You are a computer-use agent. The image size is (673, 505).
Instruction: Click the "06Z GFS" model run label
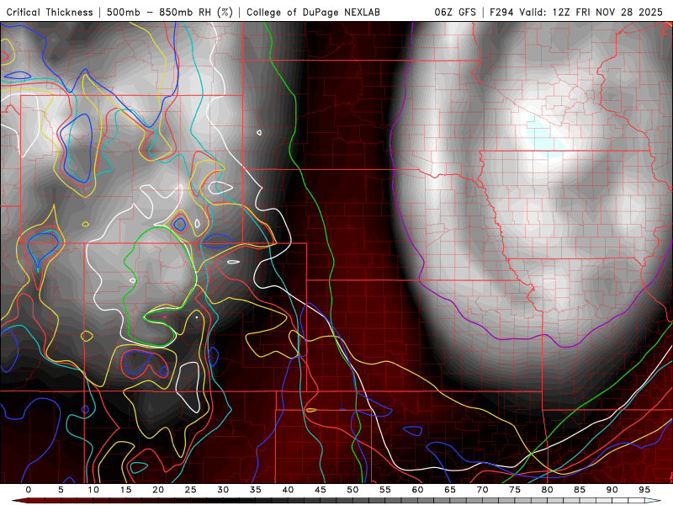(x=455, y=12)
